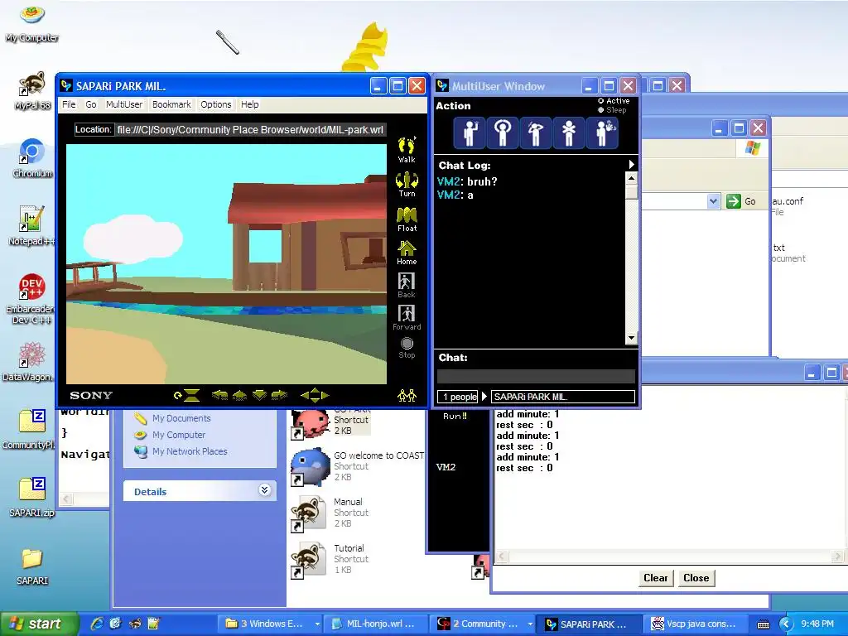Click the rotate view hourglass icon
The height and width of the screenshot is (636, 848).
click(186, 396)
